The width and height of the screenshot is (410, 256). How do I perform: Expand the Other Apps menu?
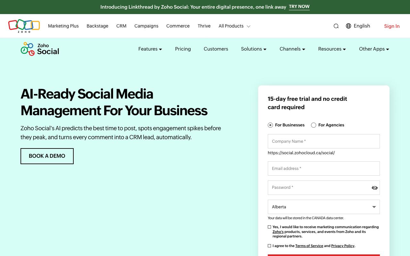(374, 49)
